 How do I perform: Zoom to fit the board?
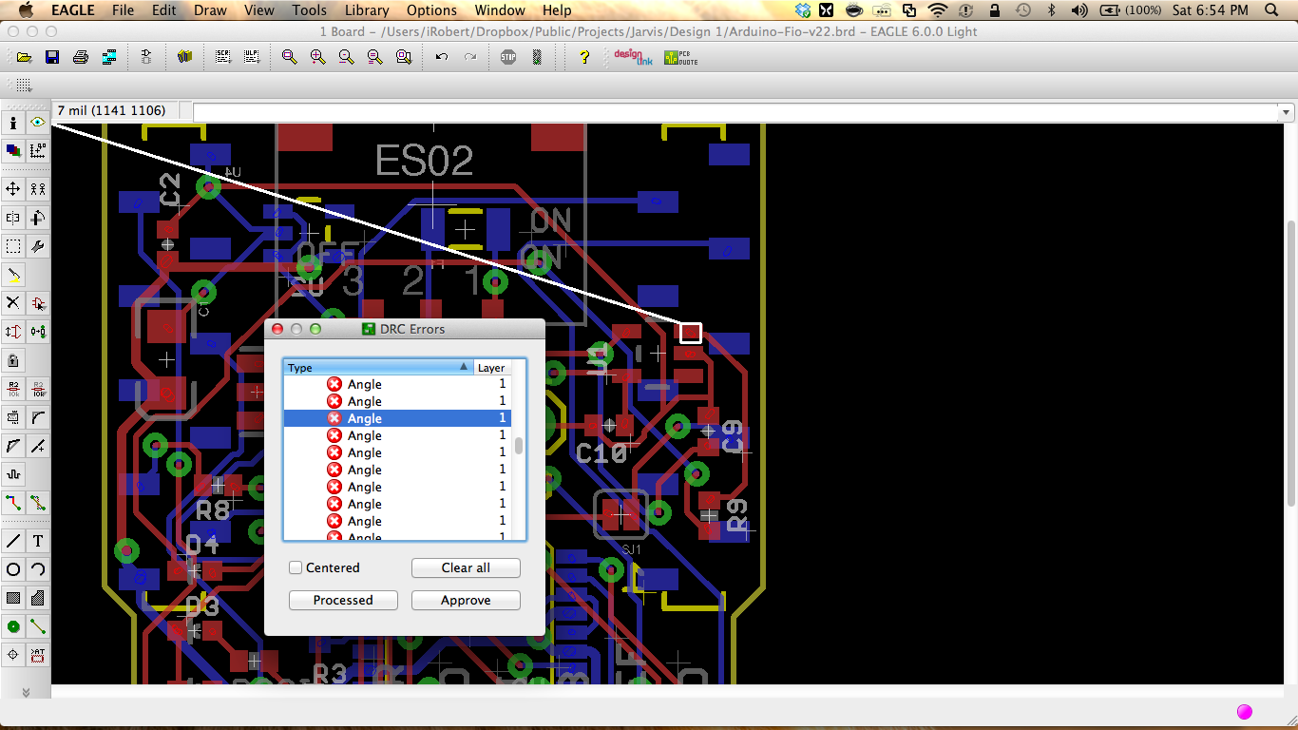coord(289,57)
